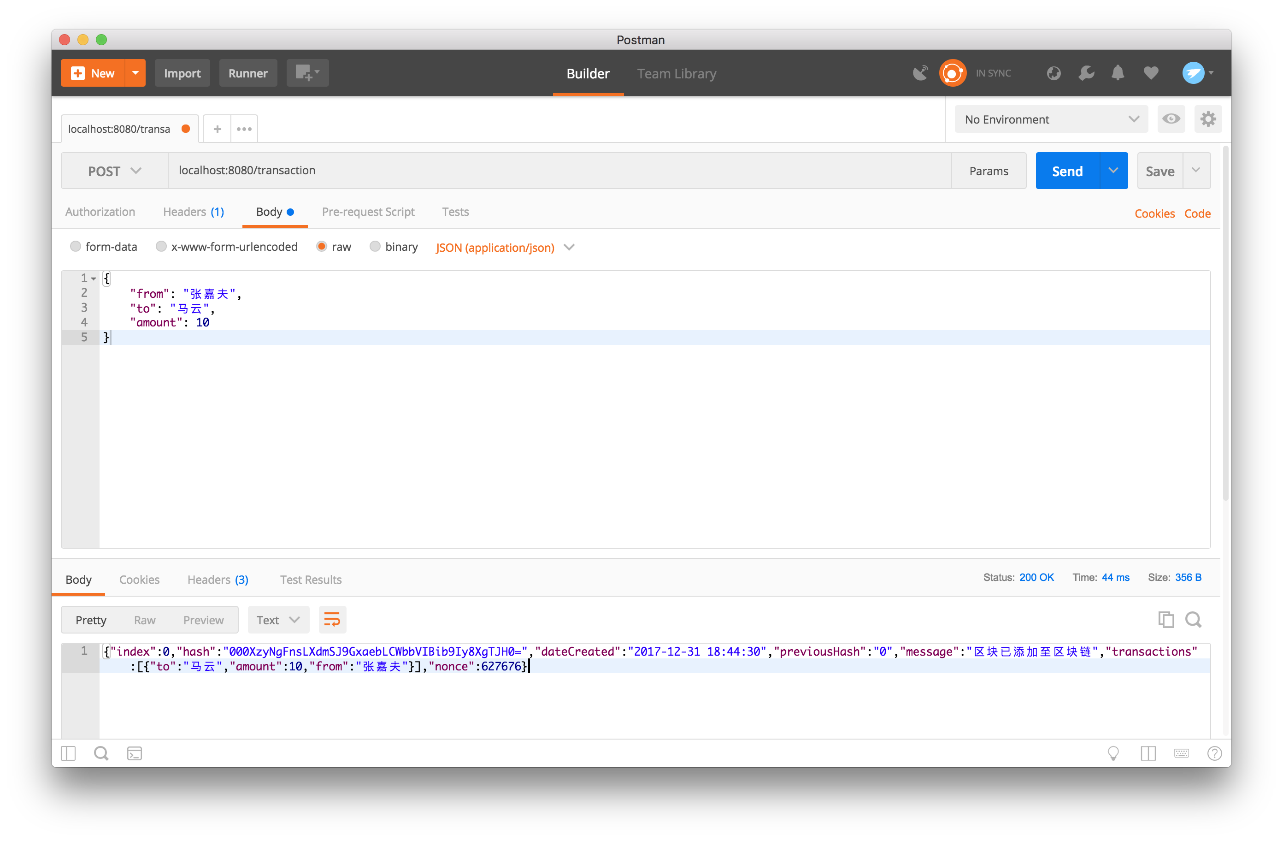Search within the response body icon

click(1194, 619)
